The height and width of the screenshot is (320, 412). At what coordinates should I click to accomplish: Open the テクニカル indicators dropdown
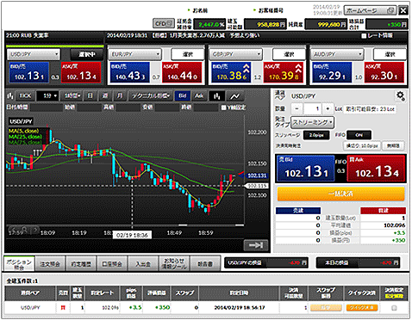(x=151, y=96)
